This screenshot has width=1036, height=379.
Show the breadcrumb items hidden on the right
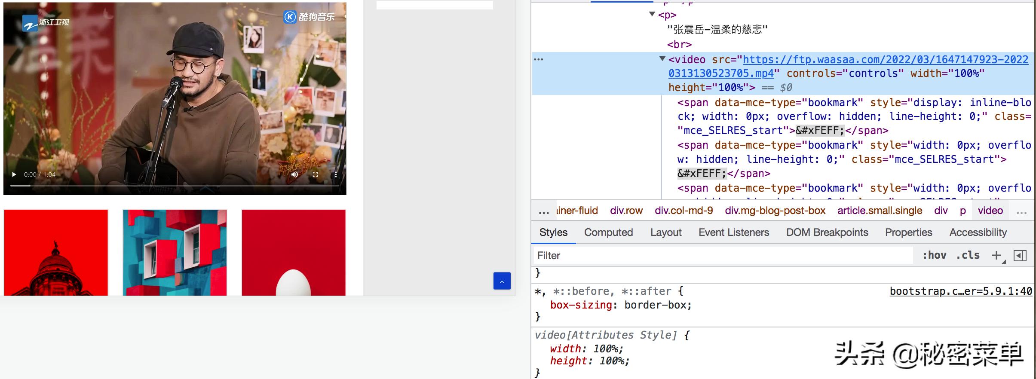(1021, 211)
